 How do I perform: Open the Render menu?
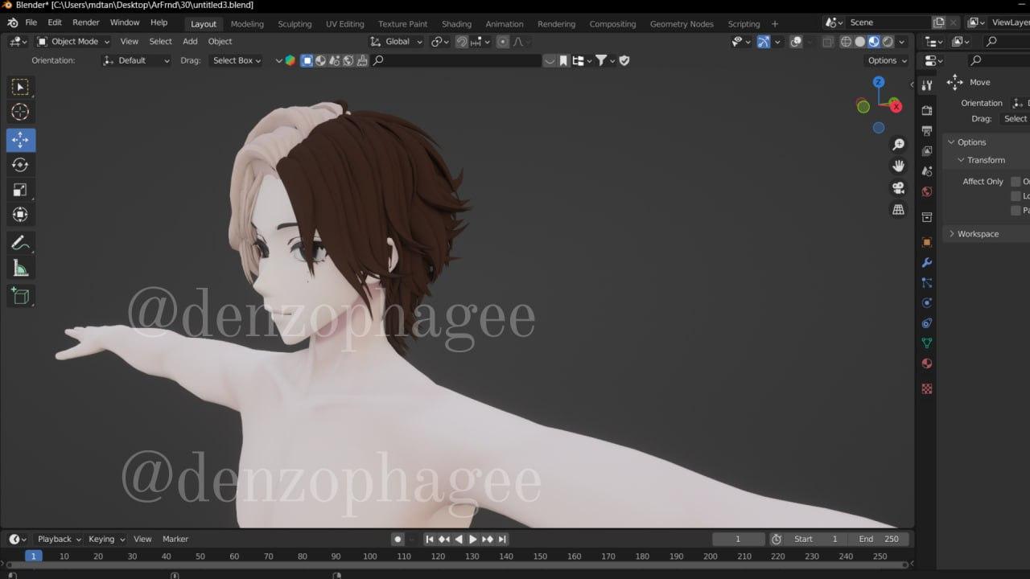click(x=86, y=23)
